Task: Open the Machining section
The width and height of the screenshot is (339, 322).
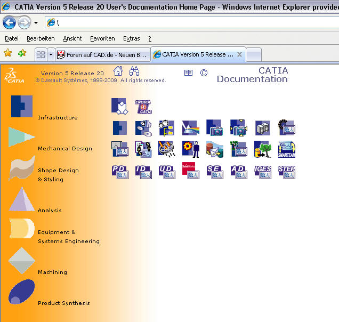Action: (53, 272)
